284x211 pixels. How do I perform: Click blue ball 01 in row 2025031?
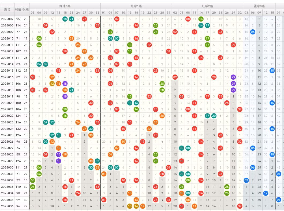(x=279, y=174)
